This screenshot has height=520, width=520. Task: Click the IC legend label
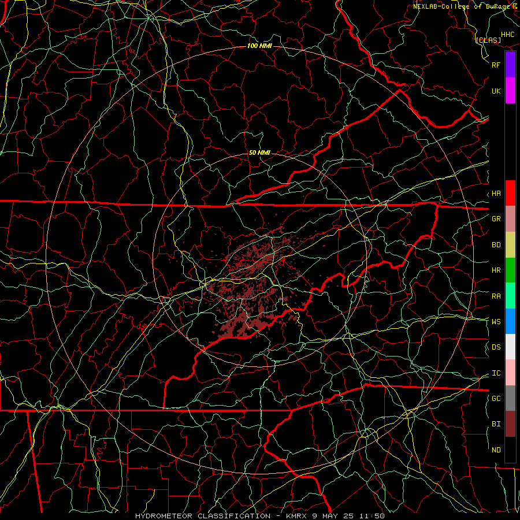(x=496, y=373)
